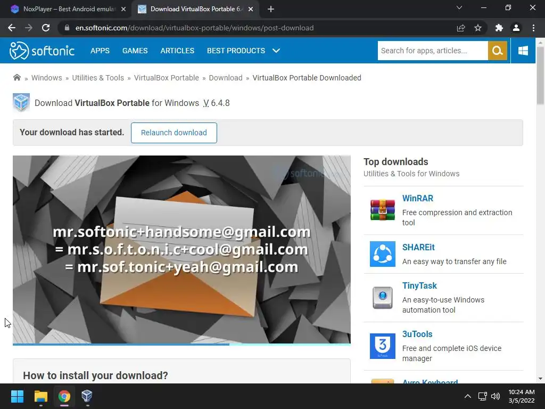Open the clock and date display

coord(522,396)
